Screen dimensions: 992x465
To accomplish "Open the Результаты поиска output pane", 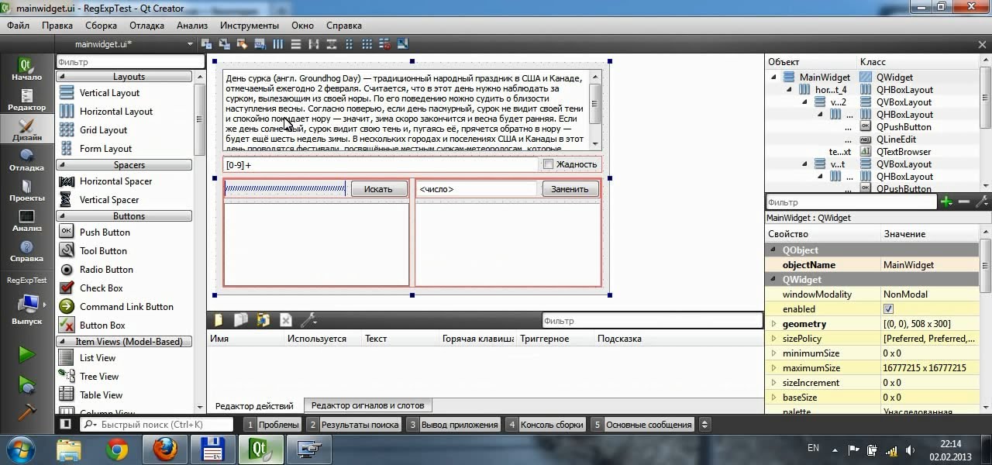I will pos(353,425).
